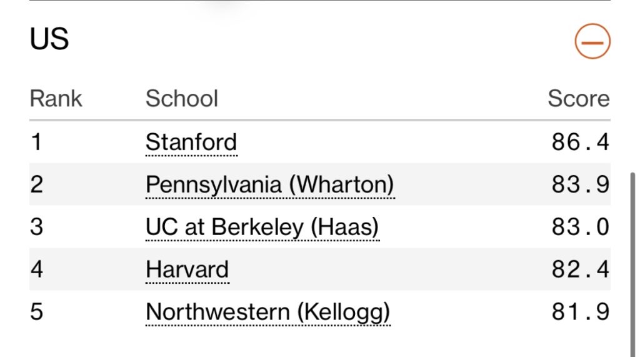Select Kellogg's score of 81.9
This screenshot has height=357, width=640.
pyautogui.click(x=580, y=312)
